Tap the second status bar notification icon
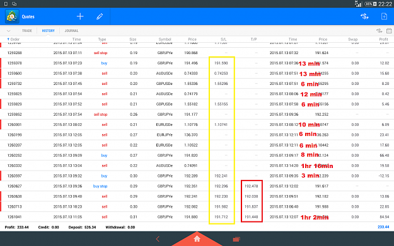The width and height of the screenshot is (394, 246). [x=14, y=4]
